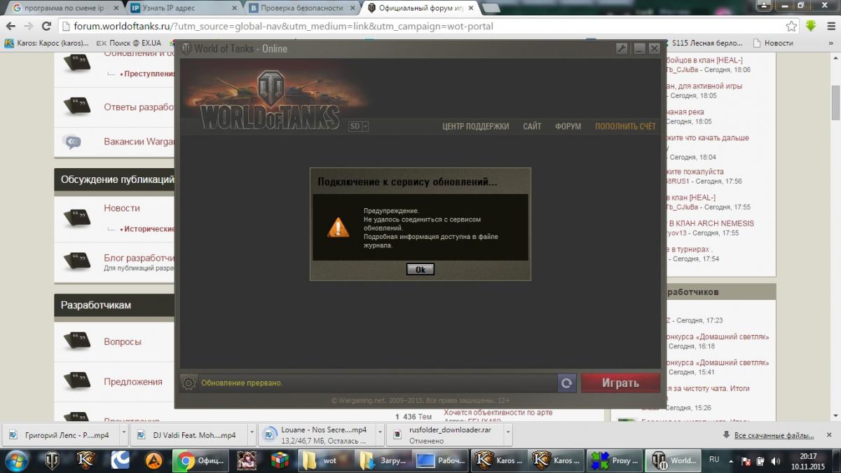Open ЦЕНТР ПОДДЕРЖКИ in the launcher
The width and height of the screenshot is (841, 473).
click(476, 127)
